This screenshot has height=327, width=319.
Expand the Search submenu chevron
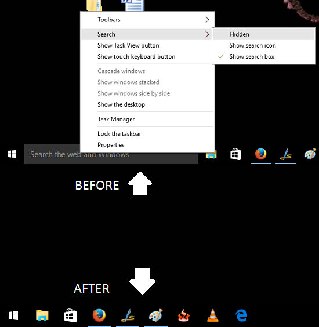pyautogui.click(x=207, y=34)
